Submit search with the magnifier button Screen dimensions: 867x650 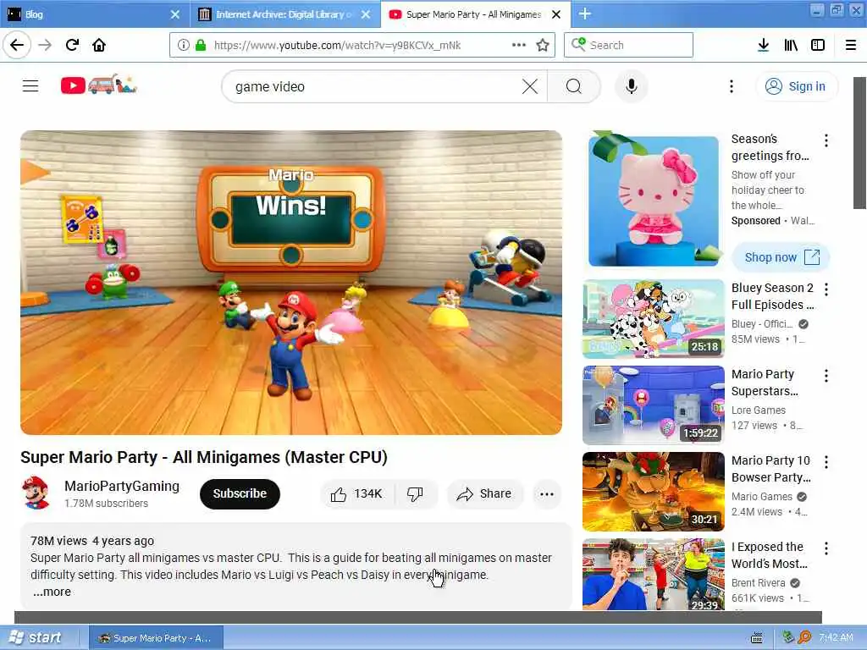click(x=574, y=86)
